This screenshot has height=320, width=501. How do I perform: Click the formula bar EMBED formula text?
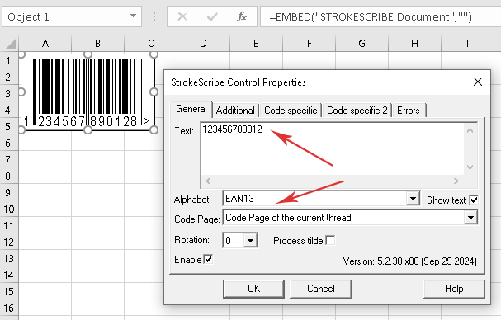(371, 16)
